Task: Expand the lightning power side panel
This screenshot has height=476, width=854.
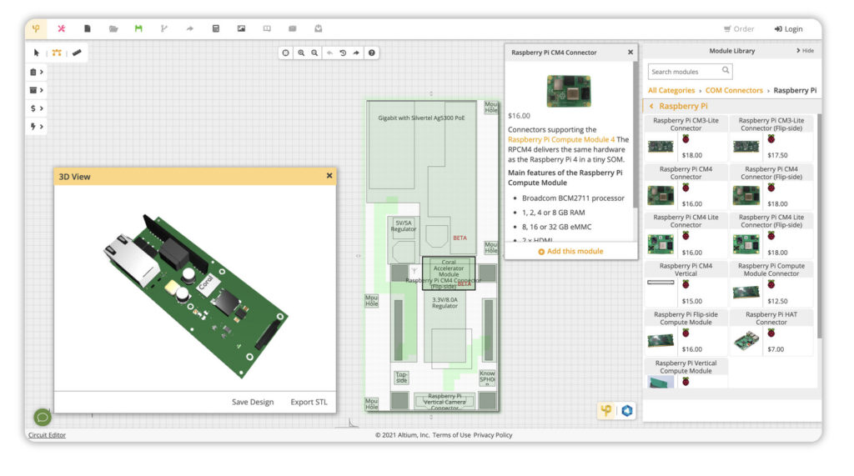Action: coord(37,127)
